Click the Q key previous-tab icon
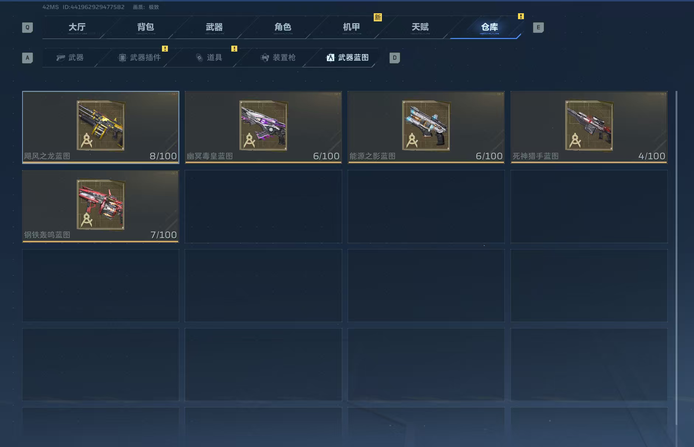 click(27, 28)
